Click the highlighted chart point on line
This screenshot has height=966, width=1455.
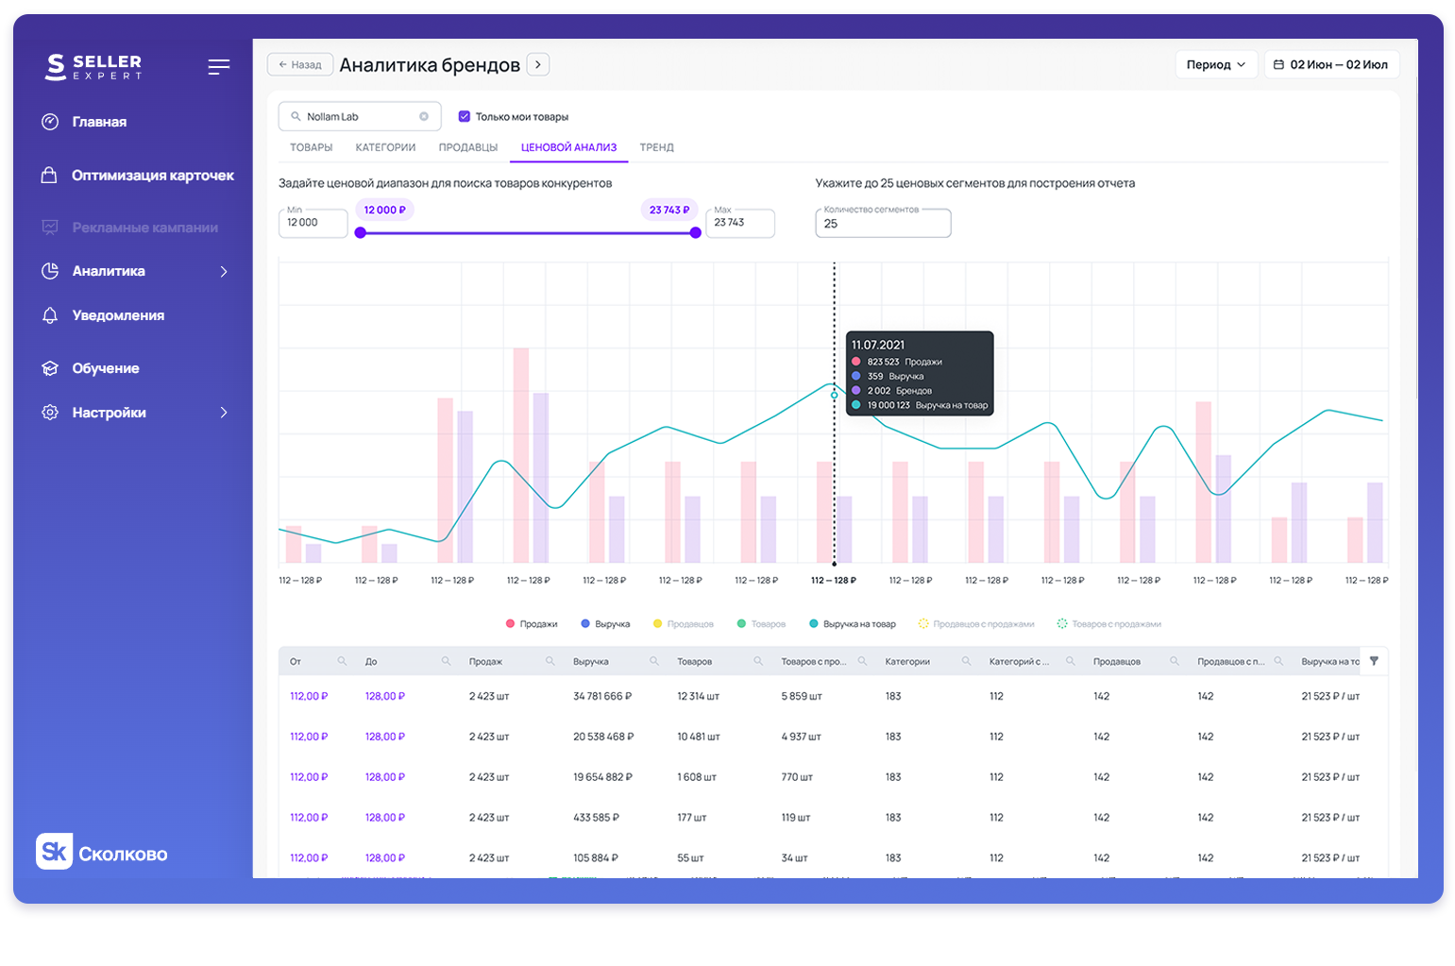(834, 395)
